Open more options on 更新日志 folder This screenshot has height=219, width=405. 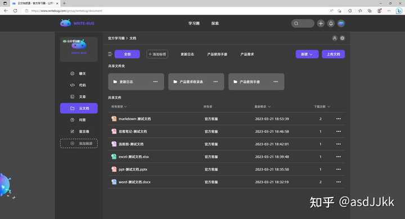155,82
